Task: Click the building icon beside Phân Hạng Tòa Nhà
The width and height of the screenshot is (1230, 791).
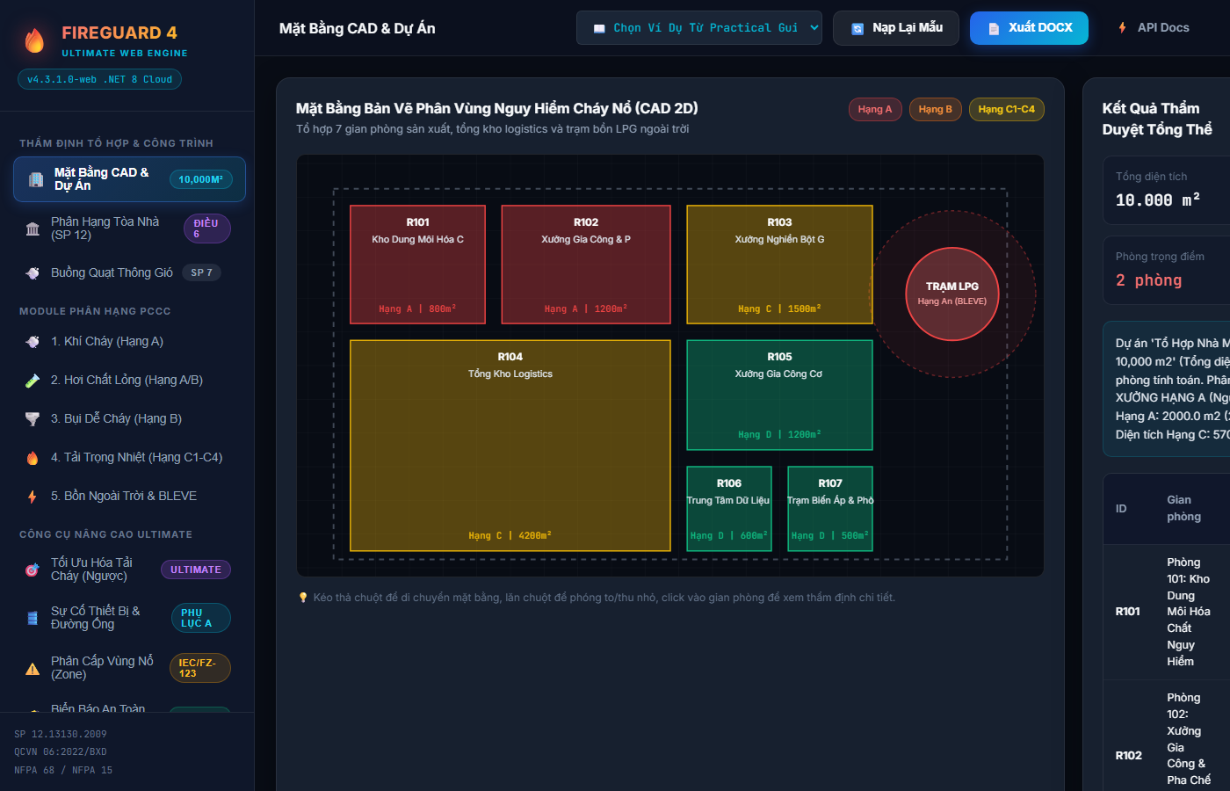Action: click(x=33, y=229)
